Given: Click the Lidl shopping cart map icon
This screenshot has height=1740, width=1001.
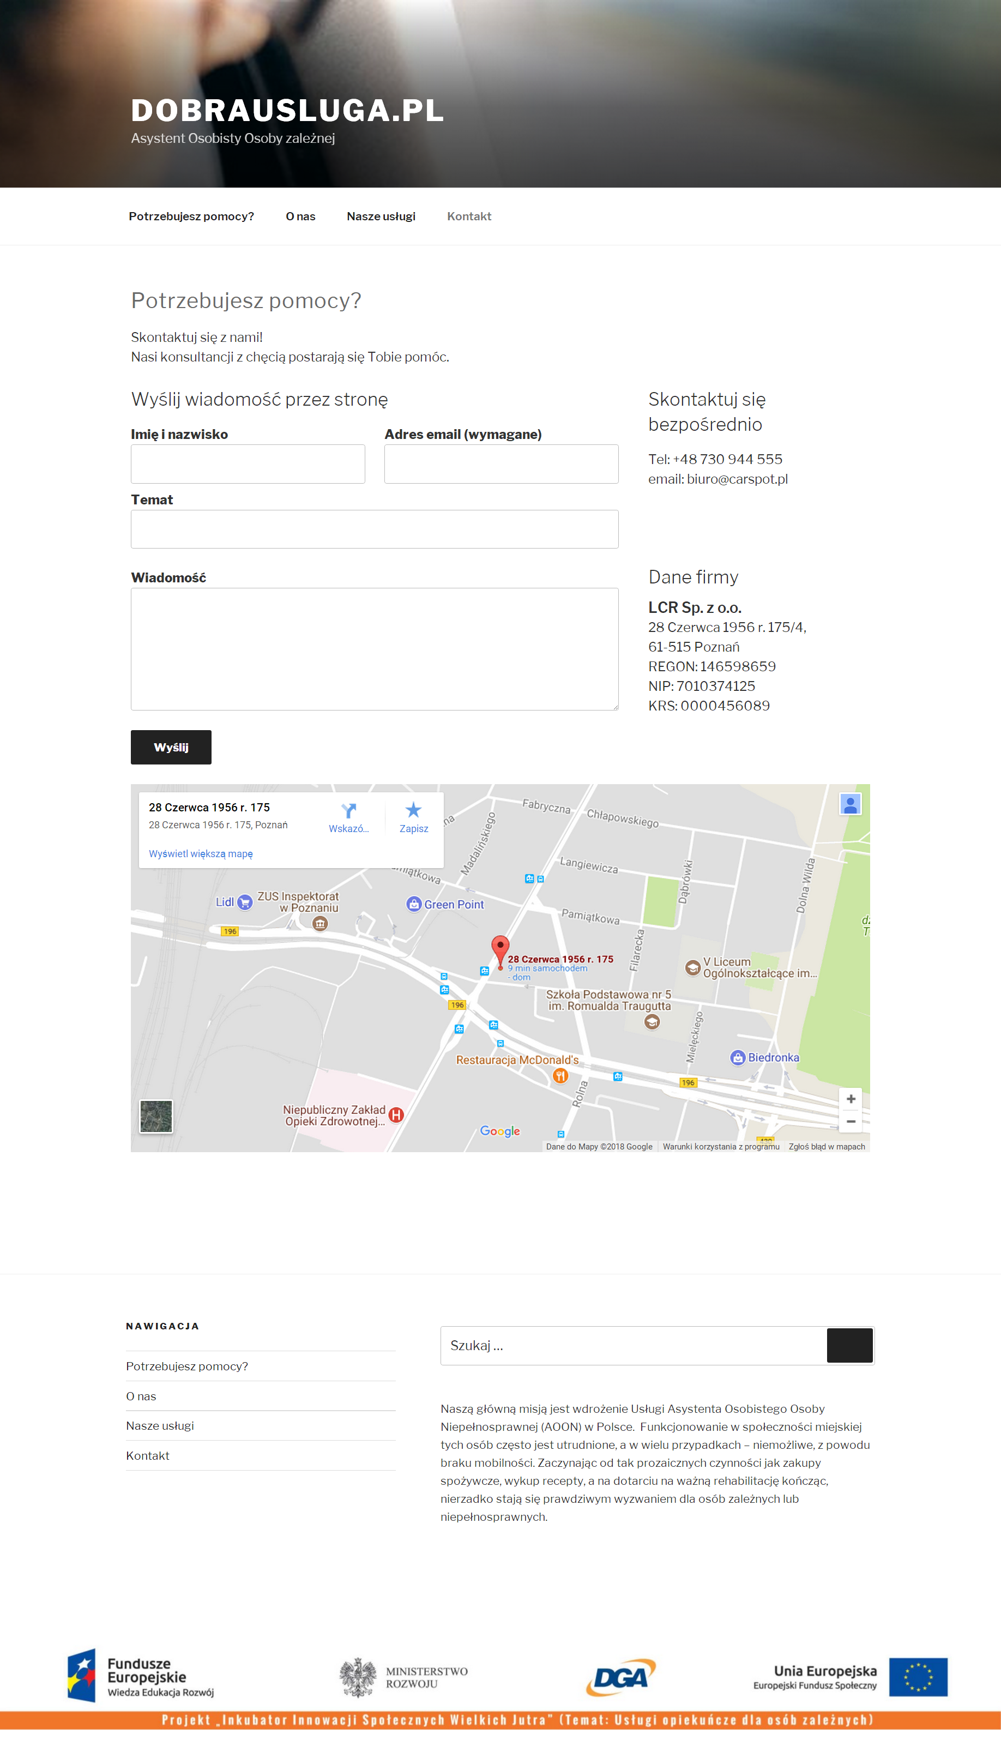Looking at the screenshot, I should 244,902.
